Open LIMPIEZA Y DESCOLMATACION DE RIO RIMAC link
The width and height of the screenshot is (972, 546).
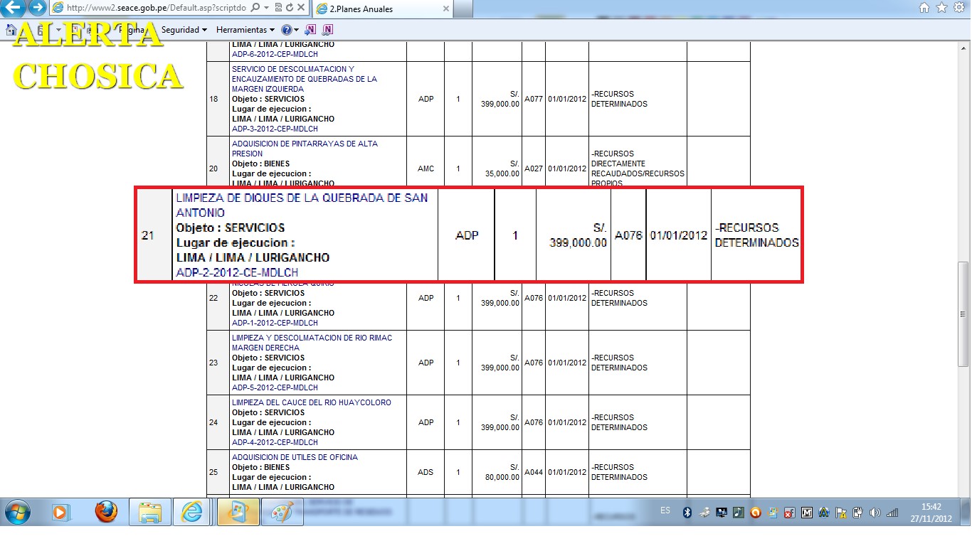click(312, 343)
